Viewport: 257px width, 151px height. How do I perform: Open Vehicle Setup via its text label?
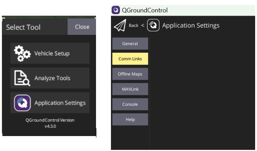[52, 53]
